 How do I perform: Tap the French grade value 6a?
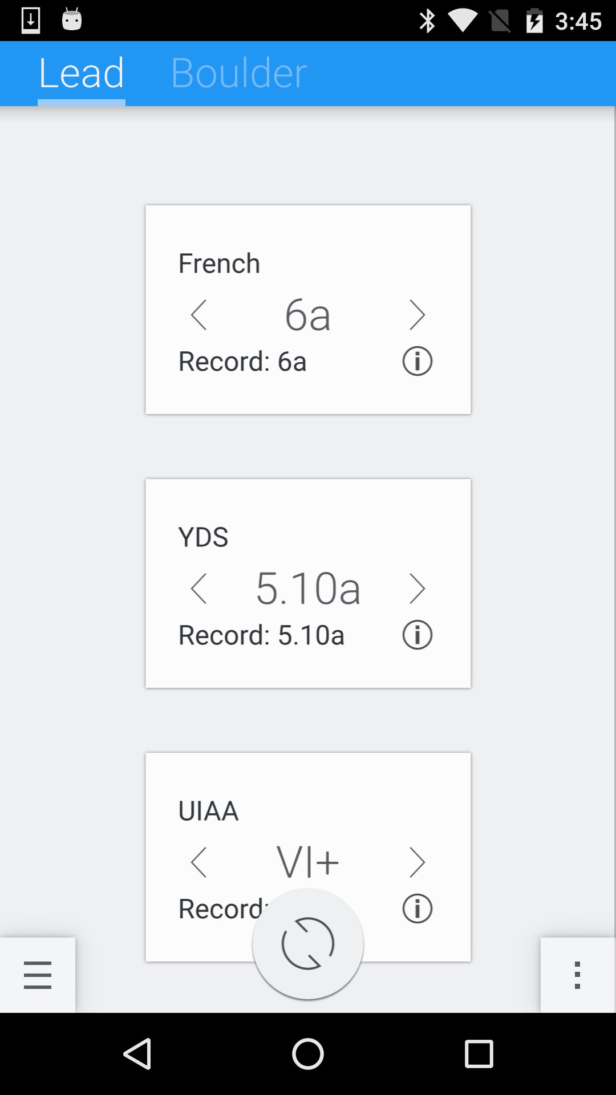click(x=308, y=315)
